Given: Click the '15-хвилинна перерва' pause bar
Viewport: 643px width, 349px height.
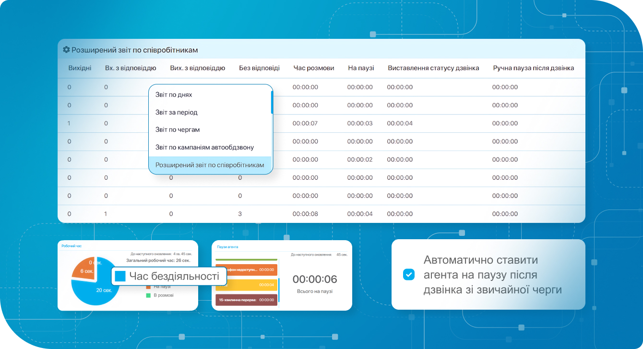Looking at the screenshot, I should pos(246,300).
